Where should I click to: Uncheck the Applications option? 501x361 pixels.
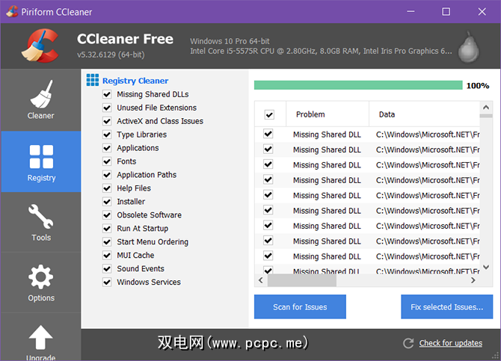pos(107,148)
